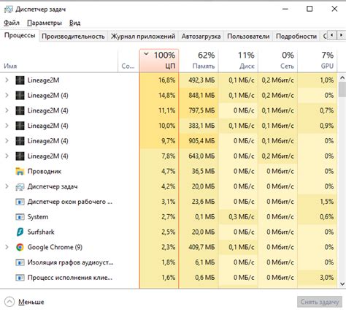Click the Surfshark app icon
346x315 pixels.
(20, 232)
